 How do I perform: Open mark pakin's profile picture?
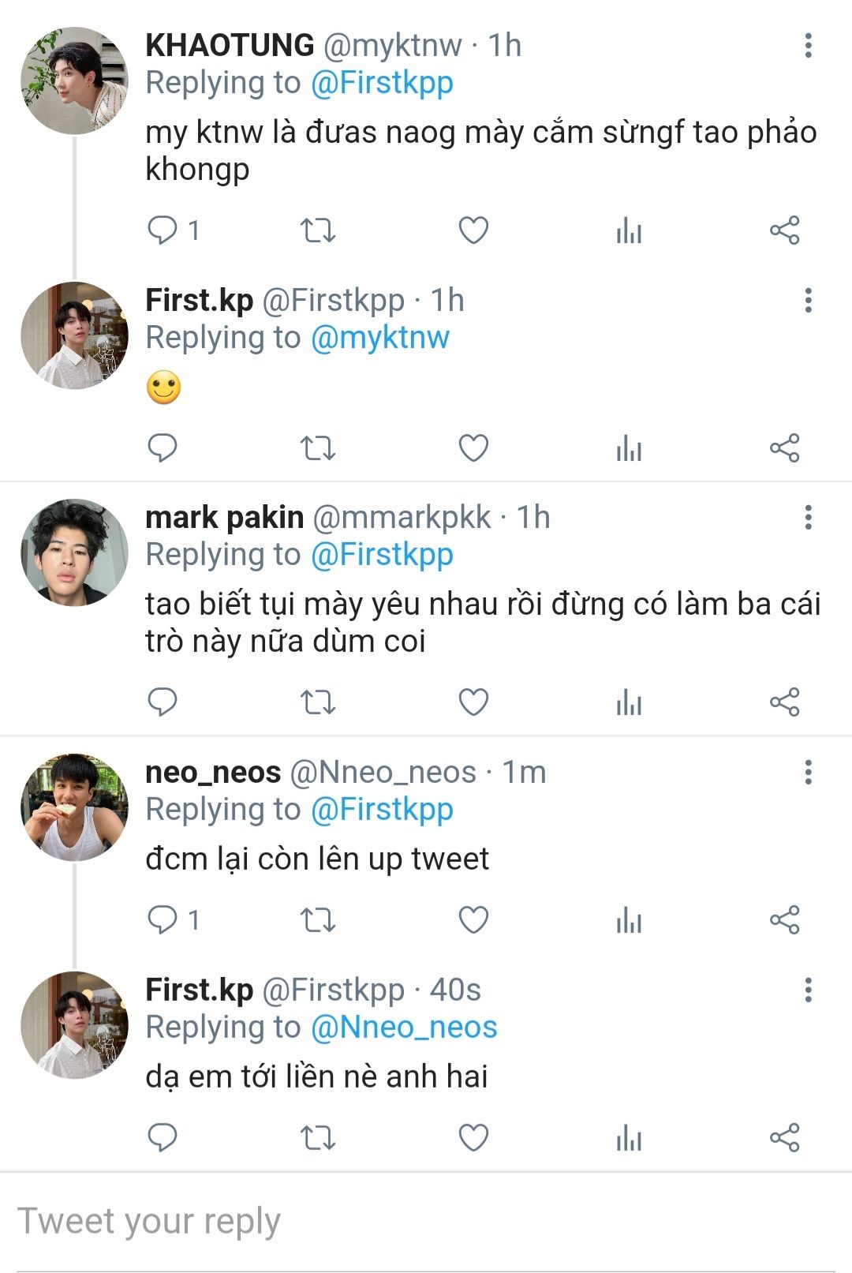point(74,552)
